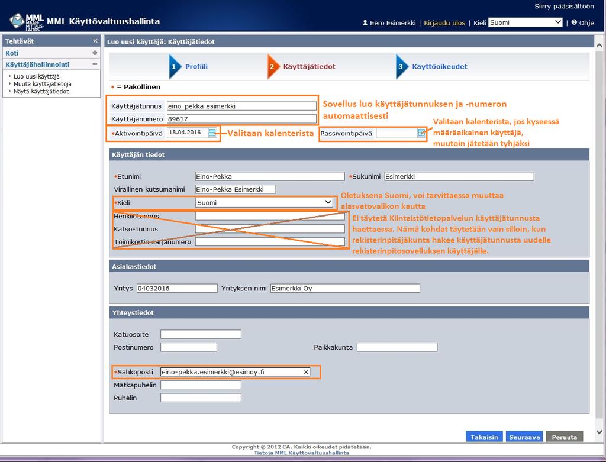Open Näytä käyttäjätiedot in sidebar
606x462 pixels.
41,92
